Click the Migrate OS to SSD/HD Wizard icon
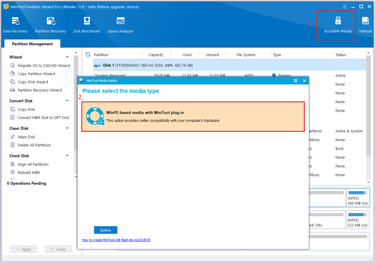Viewport: 375px width, 263px height. pos(13,65)
